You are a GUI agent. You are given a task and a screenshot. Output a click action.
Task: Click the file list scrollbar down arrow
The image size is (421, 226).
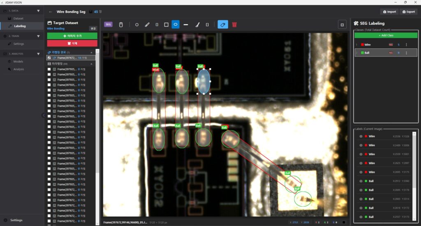tap(97, 223)
